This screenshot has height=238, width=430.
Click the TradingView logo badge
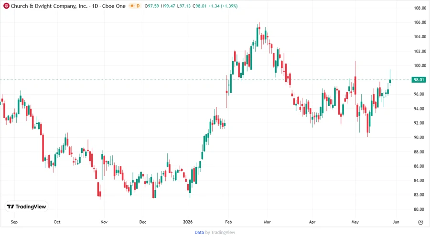(x=26, y=206)
